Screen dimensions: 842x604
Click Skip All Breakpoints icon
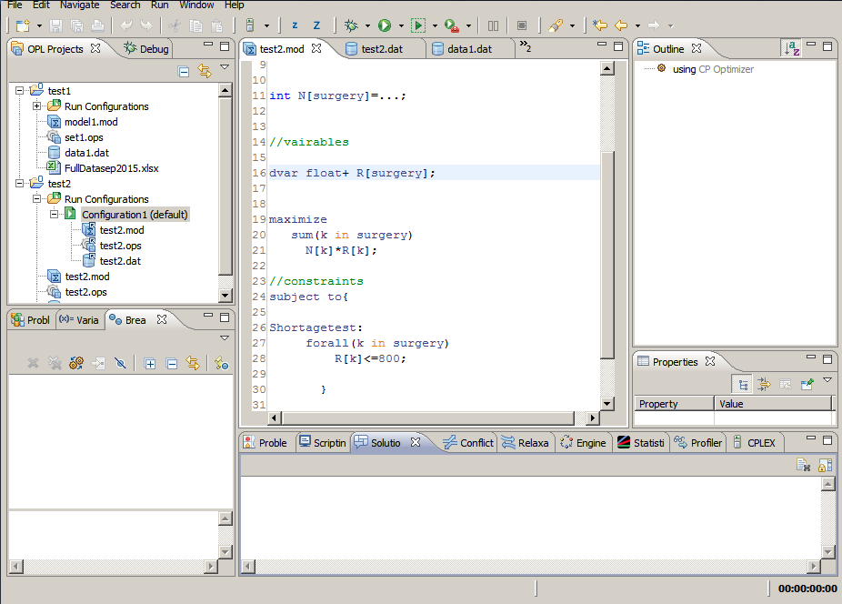(x=120, y=364)
